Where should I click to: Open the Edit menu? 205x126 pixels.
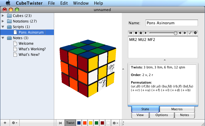64,3
